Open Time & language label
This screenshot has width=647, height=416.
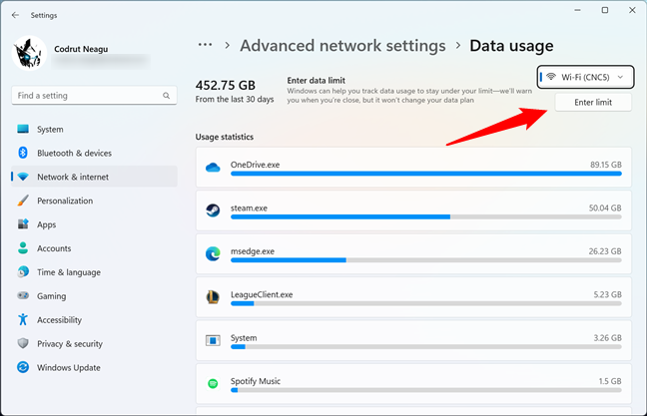pos(69,272)
